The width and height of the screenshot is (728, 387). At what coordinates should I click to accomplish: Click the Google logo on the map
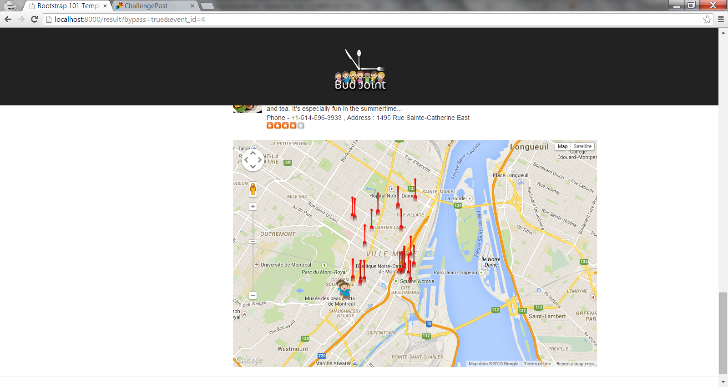(249, 360)
